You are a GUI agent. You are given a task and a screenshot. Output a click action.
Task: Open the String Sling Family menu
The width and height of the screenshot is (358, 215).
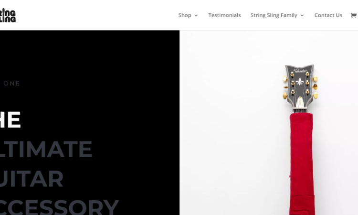pos(274,15)
